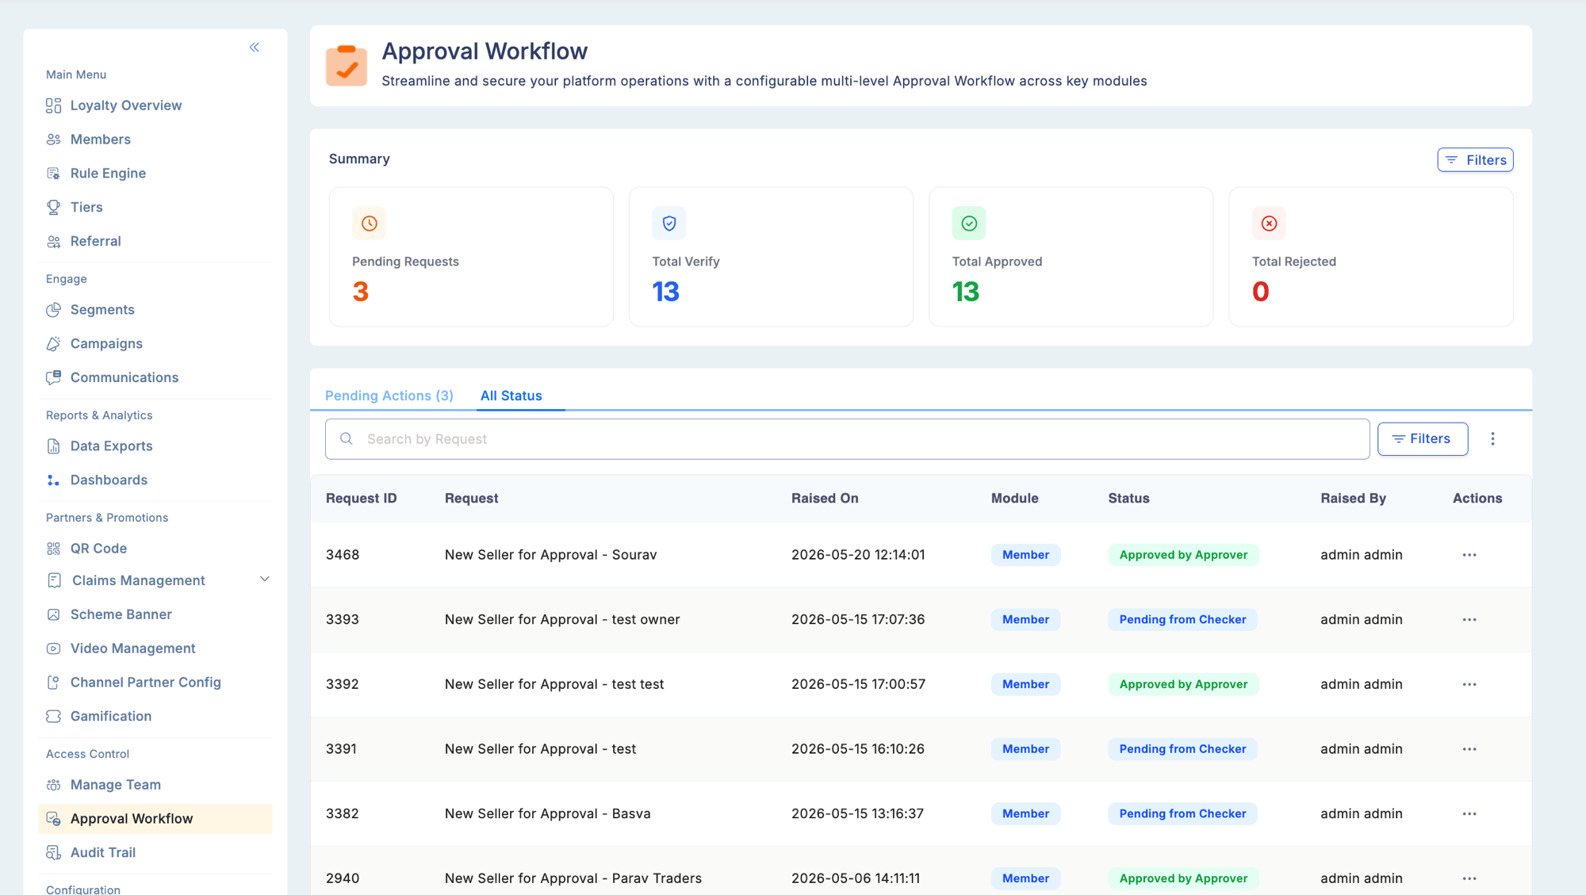Open the Summary section Filters button
Screen dimensions: 1586x895
(x=1475, y=160)
